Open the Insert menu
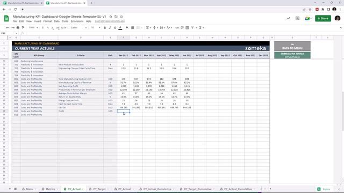Screen dimensions: 344x193 (x=38, y=21)
